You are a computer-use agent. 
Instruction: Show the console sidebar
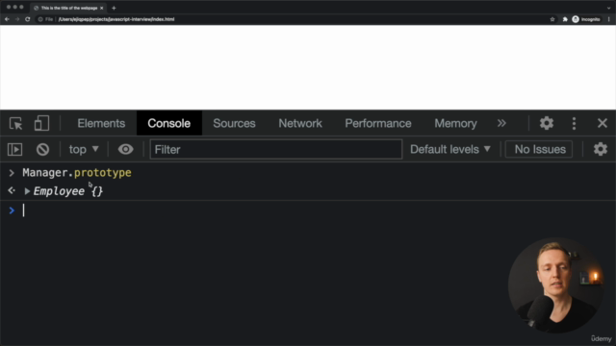(x=15, y=150)
